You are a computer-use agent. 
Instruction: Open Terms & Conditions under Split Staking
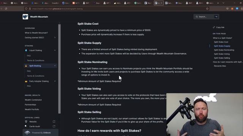35,76
